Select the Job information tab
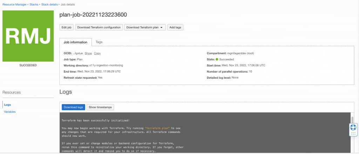 click(x=76, y=42)
